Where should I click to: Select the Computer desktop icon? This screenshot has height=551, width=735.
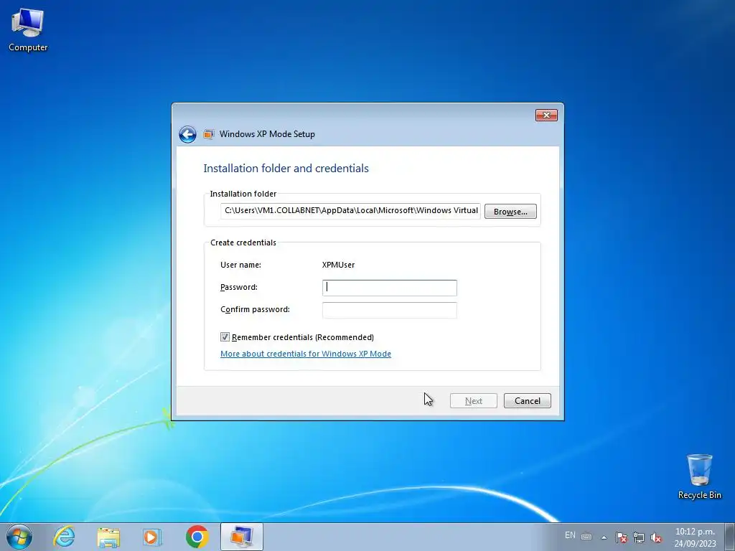point(28,30)
